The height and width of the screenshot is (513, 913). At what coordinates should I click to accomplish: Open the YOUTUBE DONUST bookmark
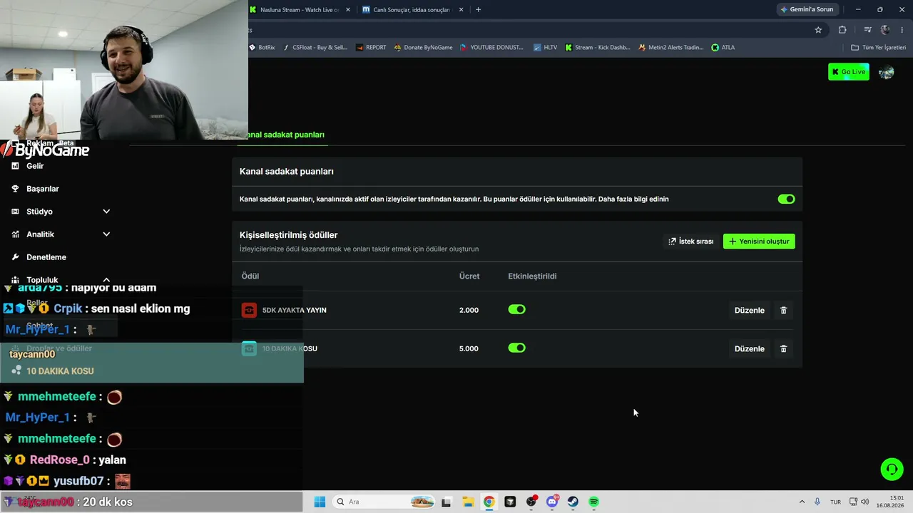click(x=491, y=48)
